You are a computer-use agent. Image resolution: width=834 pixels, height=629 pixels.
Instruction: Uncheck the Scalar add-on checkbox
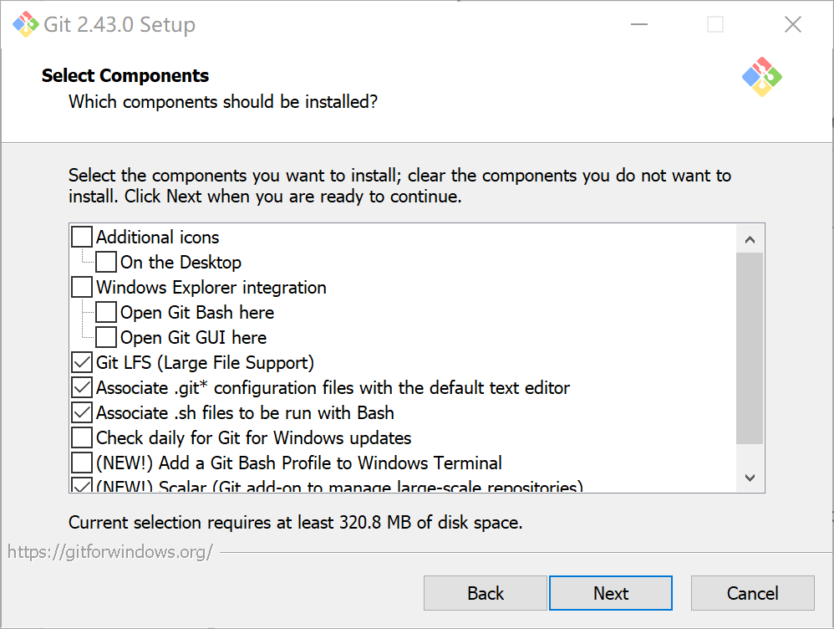[x=82, y=486]
